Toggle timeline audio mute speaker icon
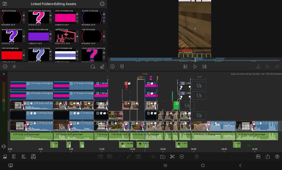282x170 pixels. [x=4, y=146]
